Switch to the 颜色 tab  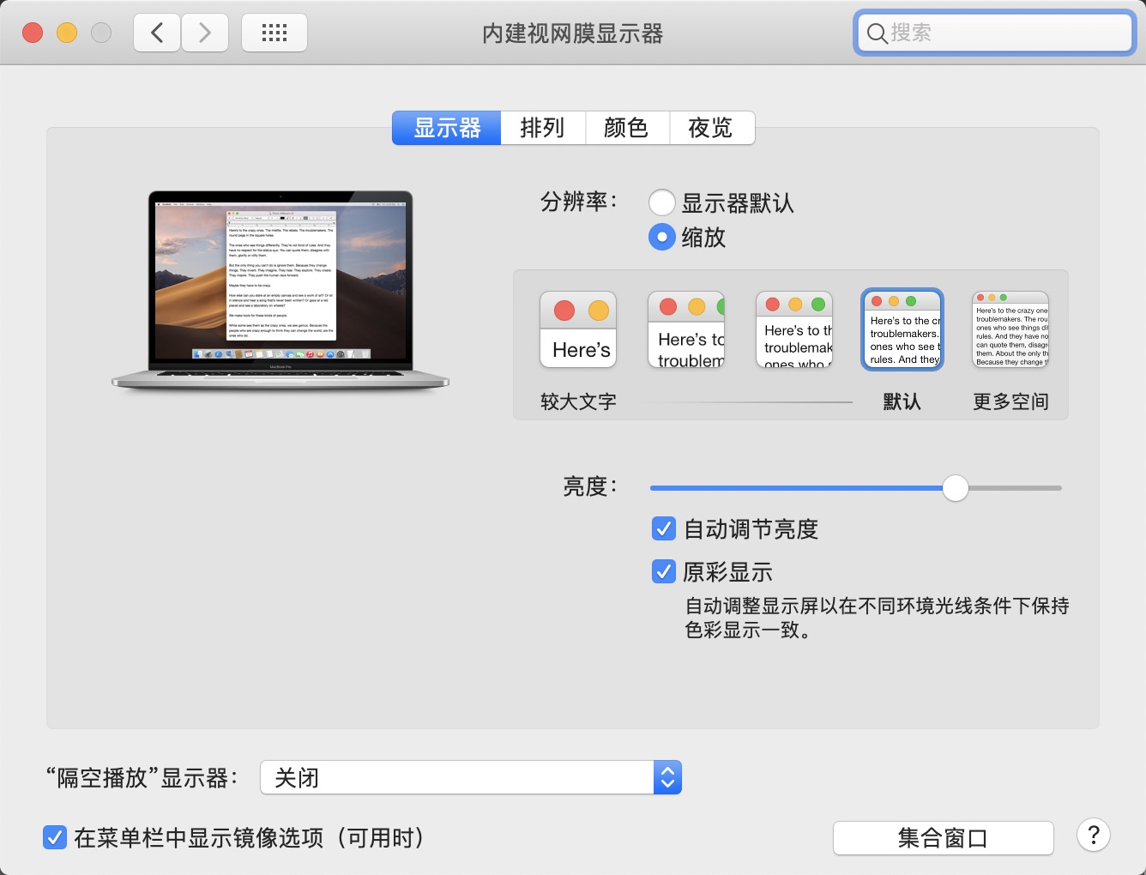(x=626, y=128)
